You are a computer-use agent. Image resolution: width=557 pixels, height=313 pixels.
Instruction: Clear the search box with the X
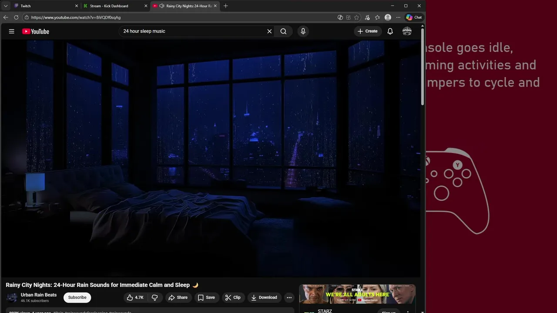pyautogui.click(x=269, y=31)
